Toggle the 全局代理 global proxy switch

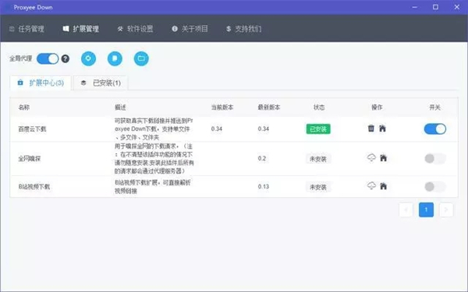click(x=48, y=58)
